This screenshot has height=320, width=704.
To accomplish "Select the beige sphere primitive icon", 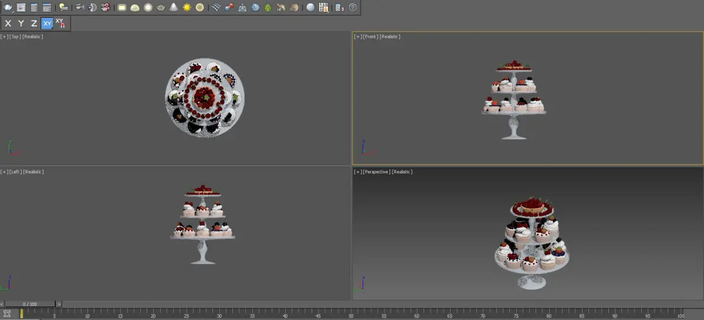I will (199, 8).
